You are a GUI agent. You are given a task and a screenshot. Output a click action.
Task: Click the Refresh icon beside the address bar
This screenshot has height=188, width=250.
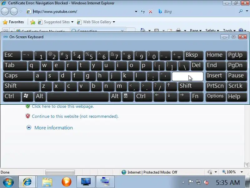pos(143,12)
